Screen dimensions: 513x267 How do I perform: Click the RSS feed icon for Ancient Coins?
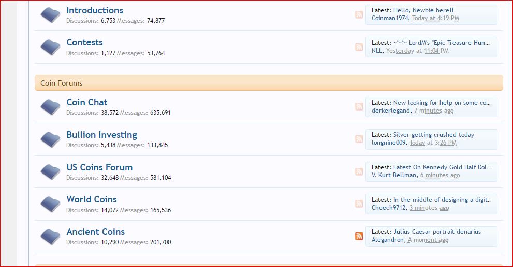(359, 236)
